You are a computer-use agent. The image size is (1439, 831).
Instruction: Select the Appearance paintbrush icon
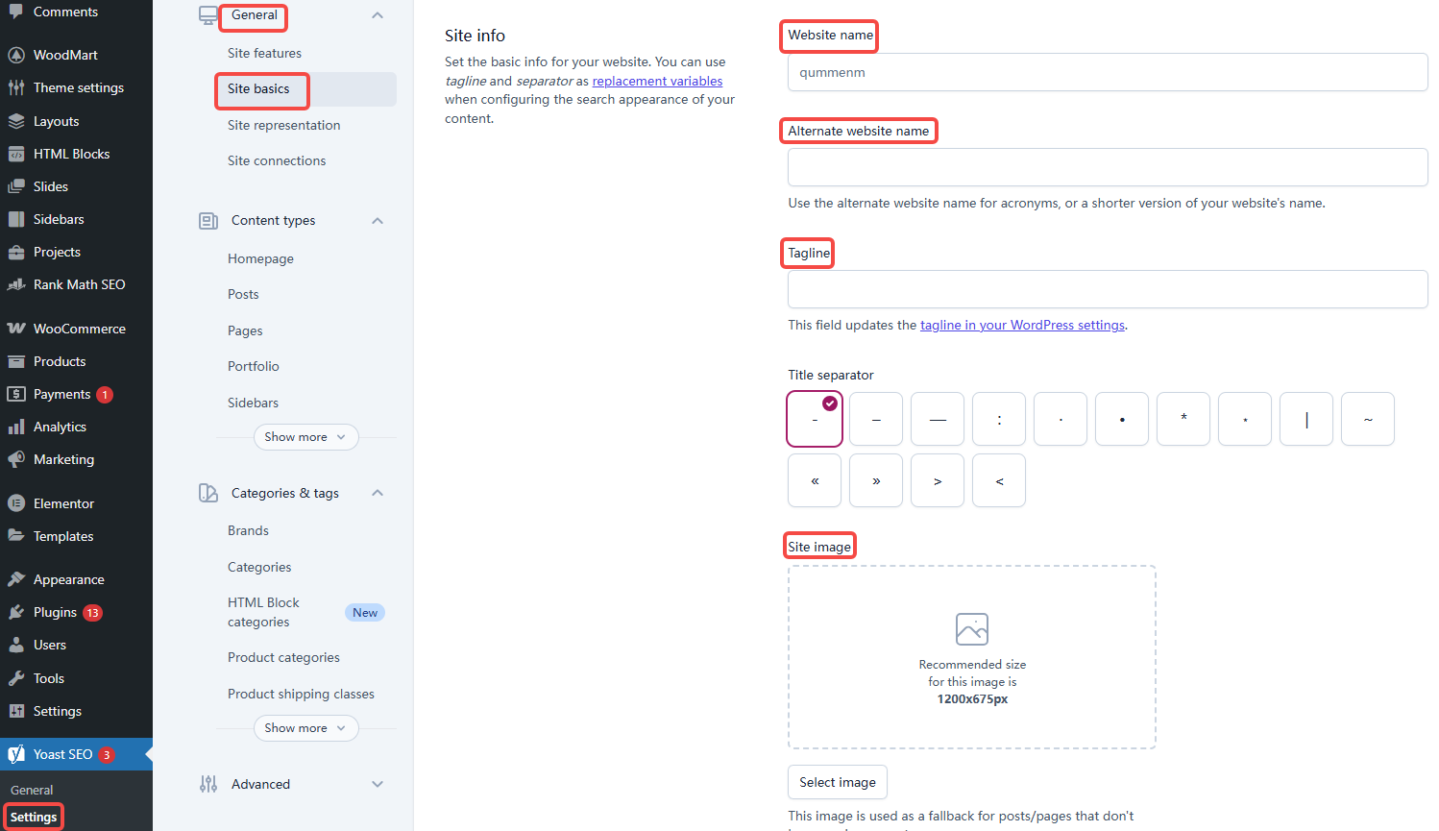[16, 578]
